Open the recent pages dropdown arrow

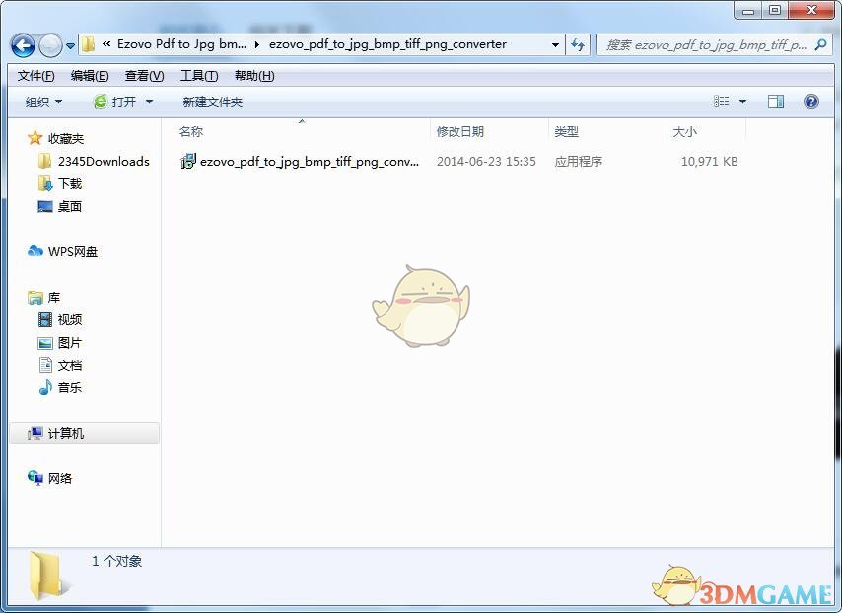coord(70,46)
